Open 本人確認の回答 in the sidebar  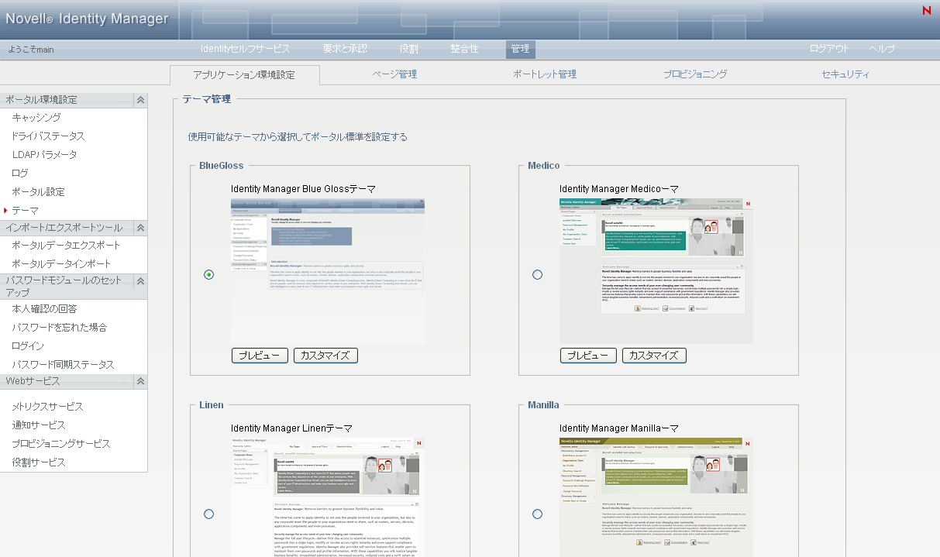click(44, 309)
